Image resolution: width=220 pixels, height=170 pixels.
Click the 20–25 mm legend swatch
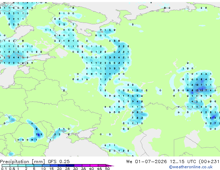coord(62,165)
